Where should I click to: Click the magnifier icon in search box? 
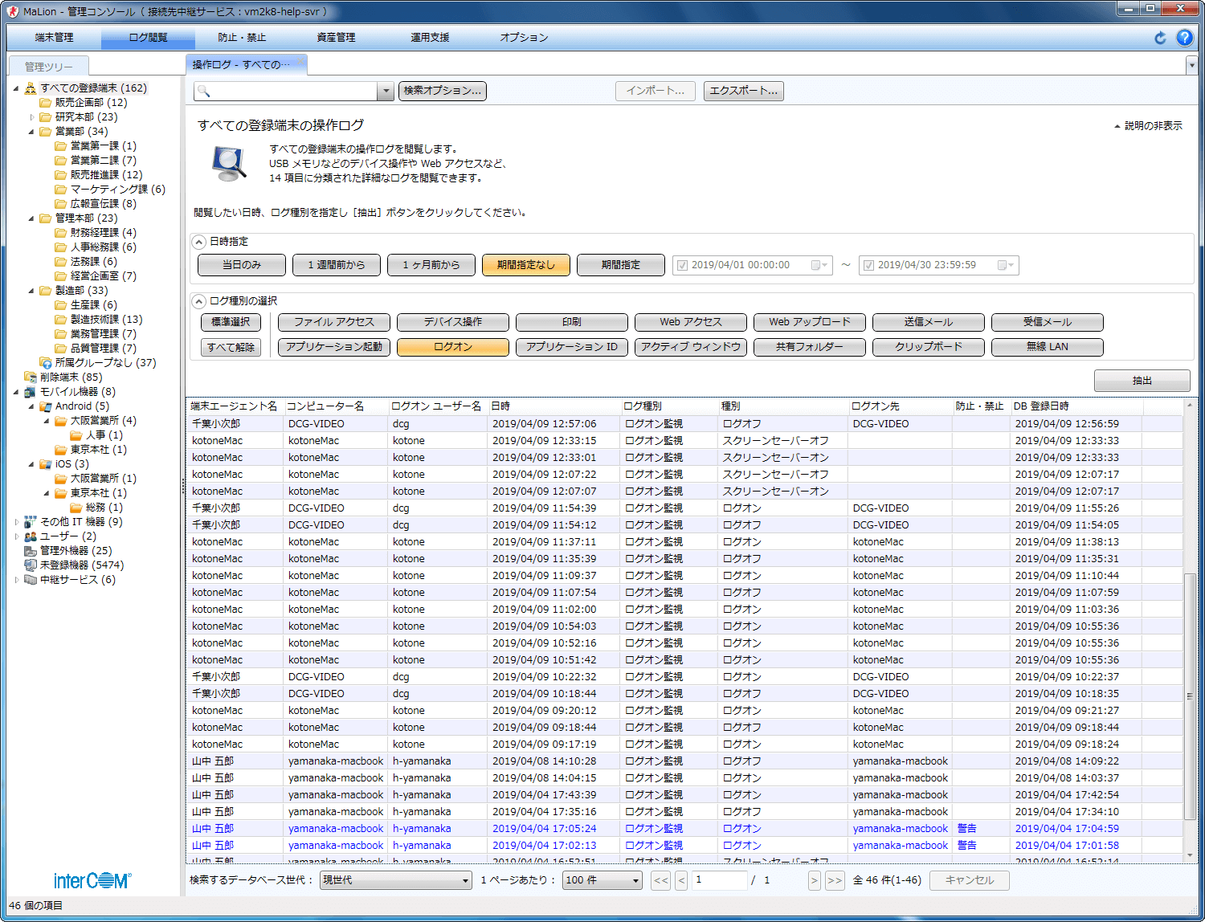pos(204,92)
